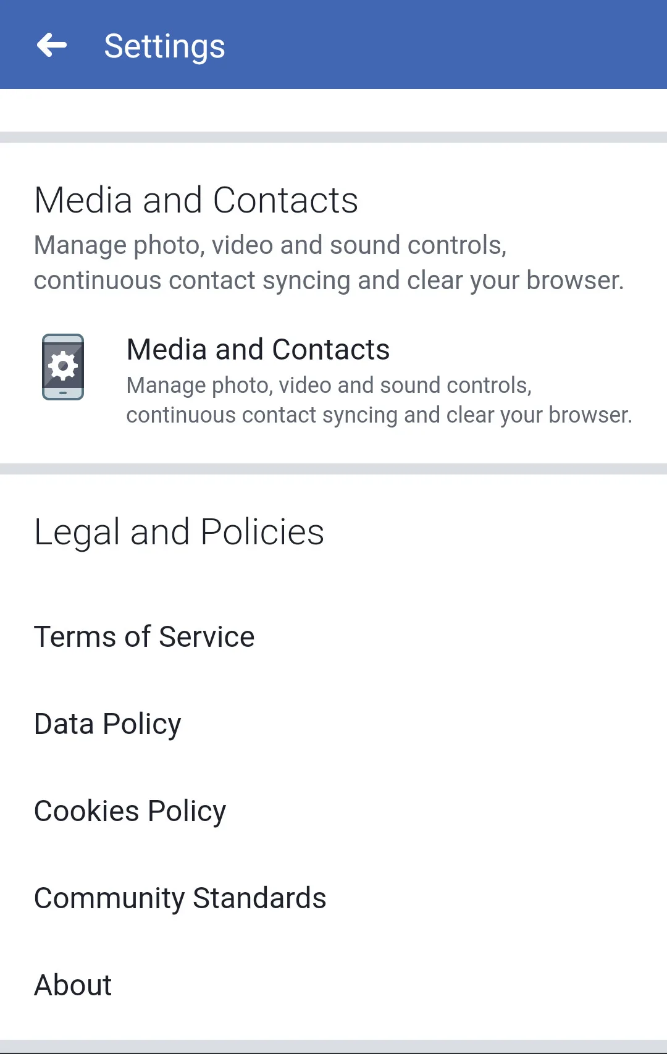Open Terms of Service
The height and width of the screenshot is (1054, 667).
click(145, 637)
